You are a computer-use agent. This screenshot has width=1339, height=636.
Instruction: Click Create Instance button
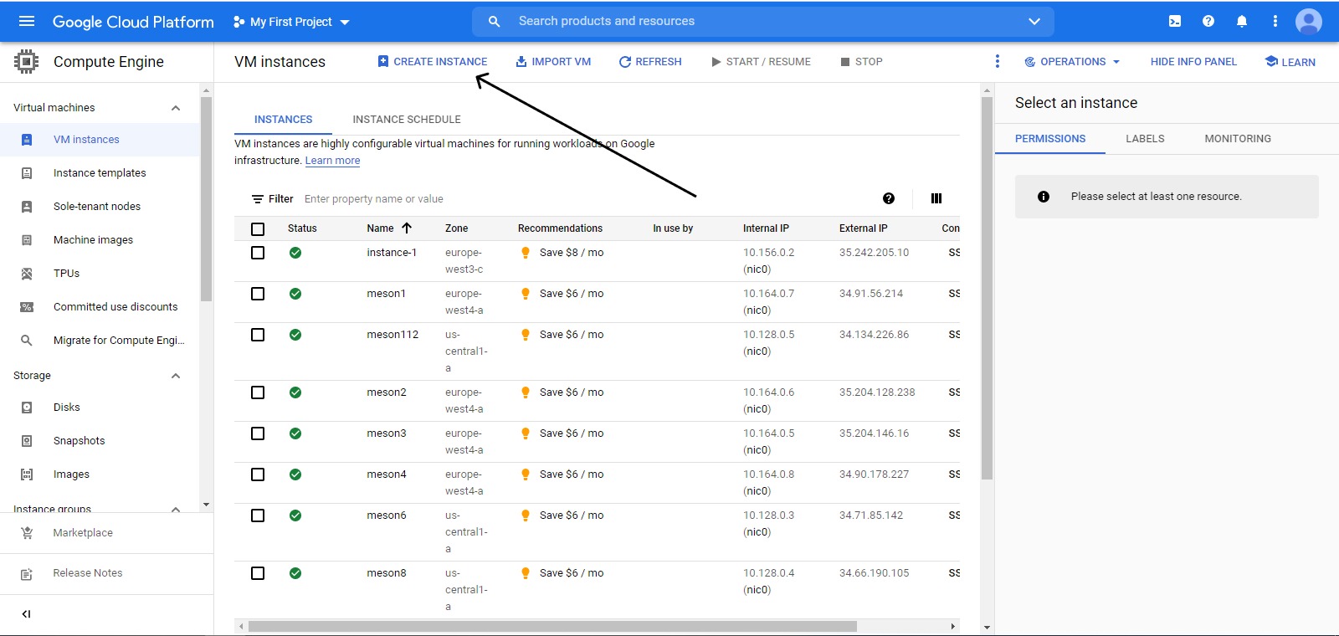tap(433, 62)
